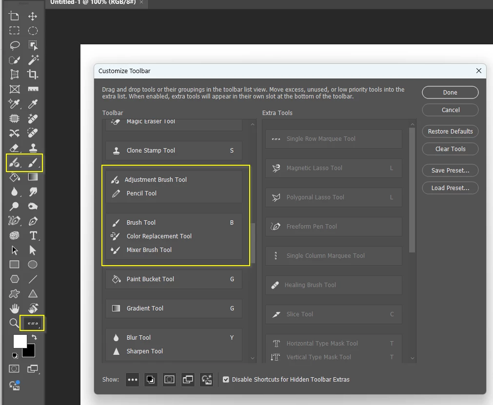Choose the Custom Shape tool
Screen dimensions: 493x405
coord(15,294)
